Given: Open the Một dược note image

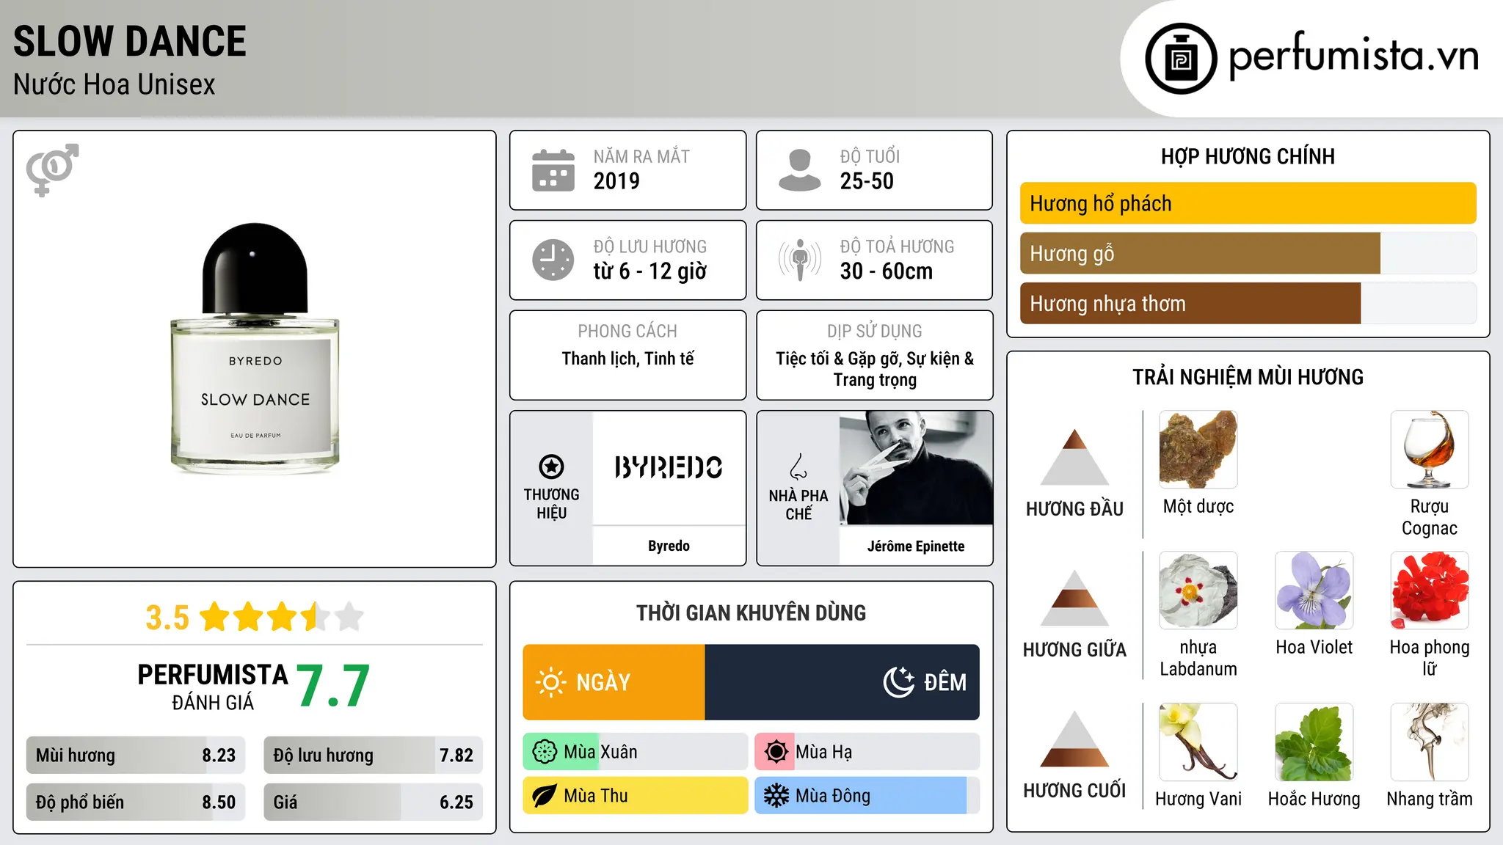Looking at the screenshot, I should pyautogui.click(x=1198, y=450).
